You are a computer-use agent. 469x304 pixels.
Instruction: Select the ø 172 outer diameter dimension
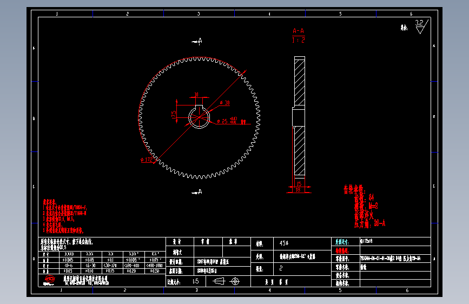147,160
